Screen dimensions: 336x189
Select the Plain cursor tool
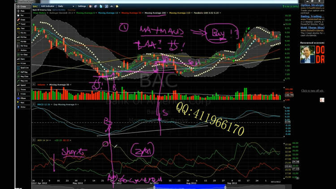pos(23,11)
